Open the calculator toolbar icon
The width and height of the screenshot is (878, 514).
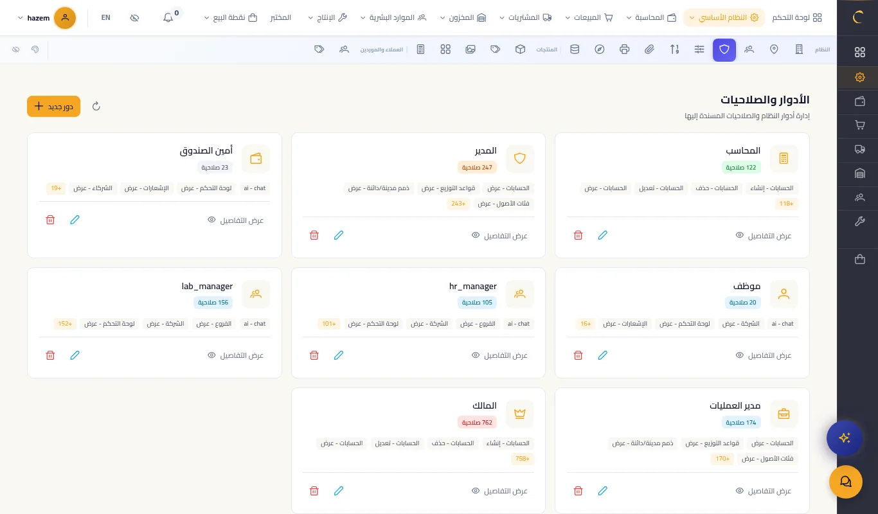pyautogui.click(x=420, y=49)
